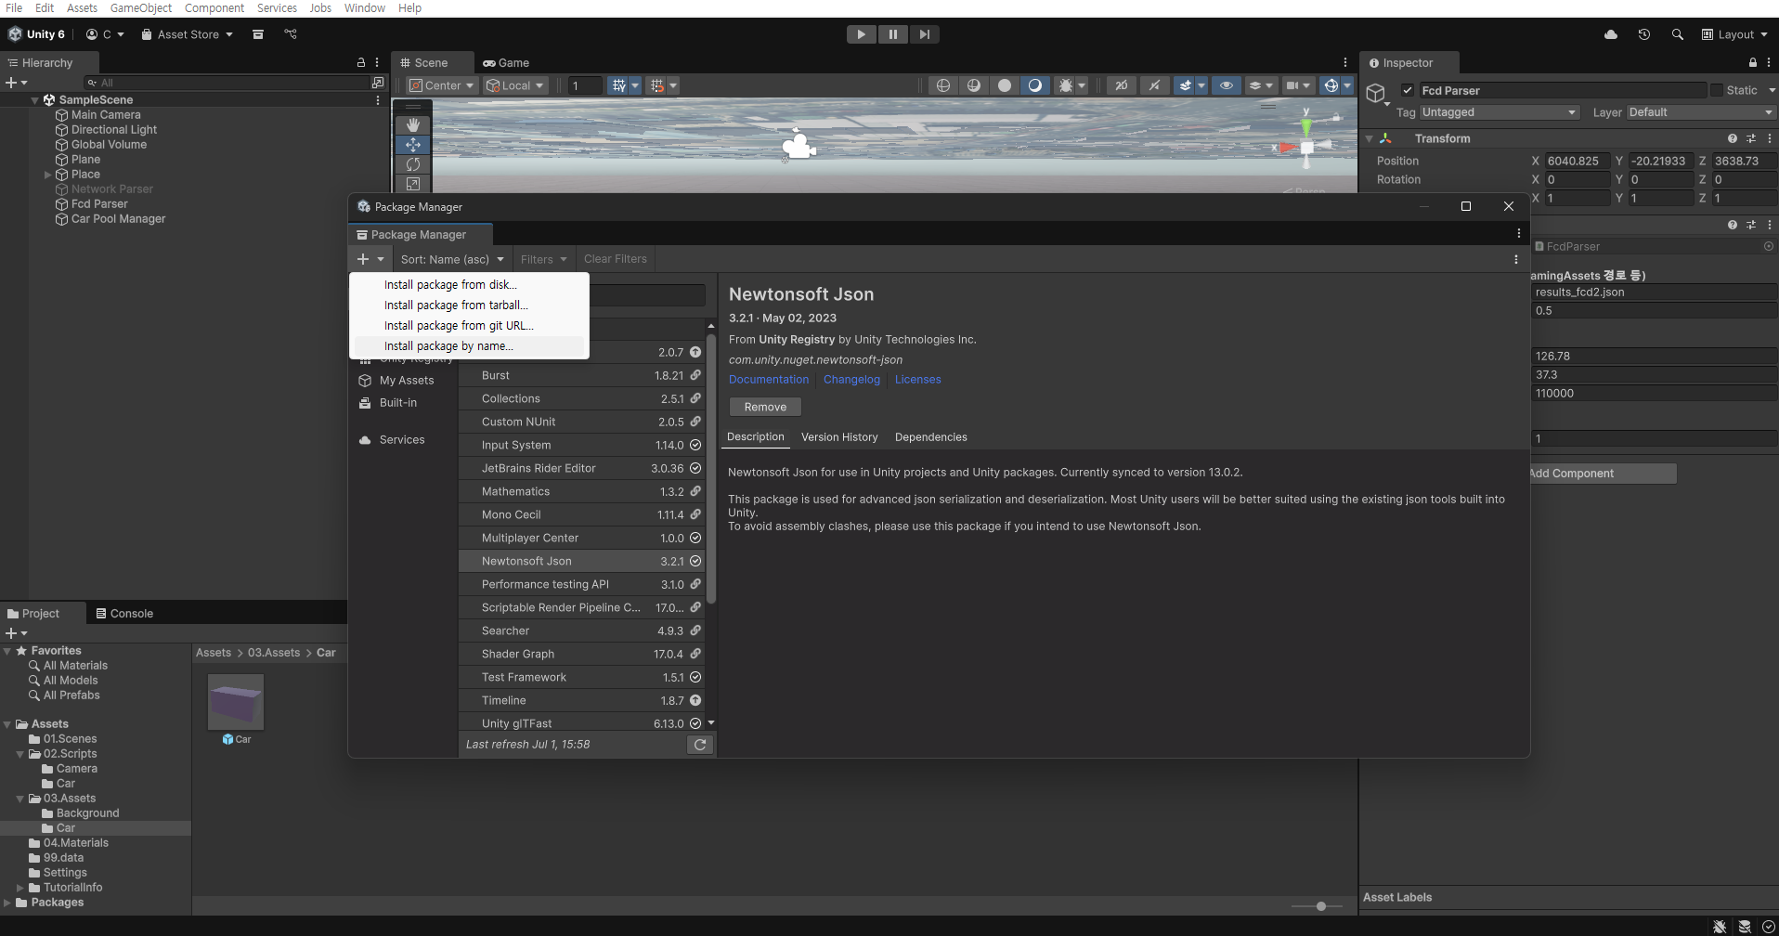Toggle scene visibility eye icon
The width and height of the screenshot is (1779, 936).
[1227, 85]
